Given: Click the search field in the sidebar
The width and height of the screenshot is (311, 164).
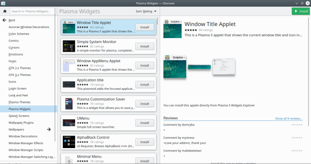Looking at the screenshot, I should (32, 12).
